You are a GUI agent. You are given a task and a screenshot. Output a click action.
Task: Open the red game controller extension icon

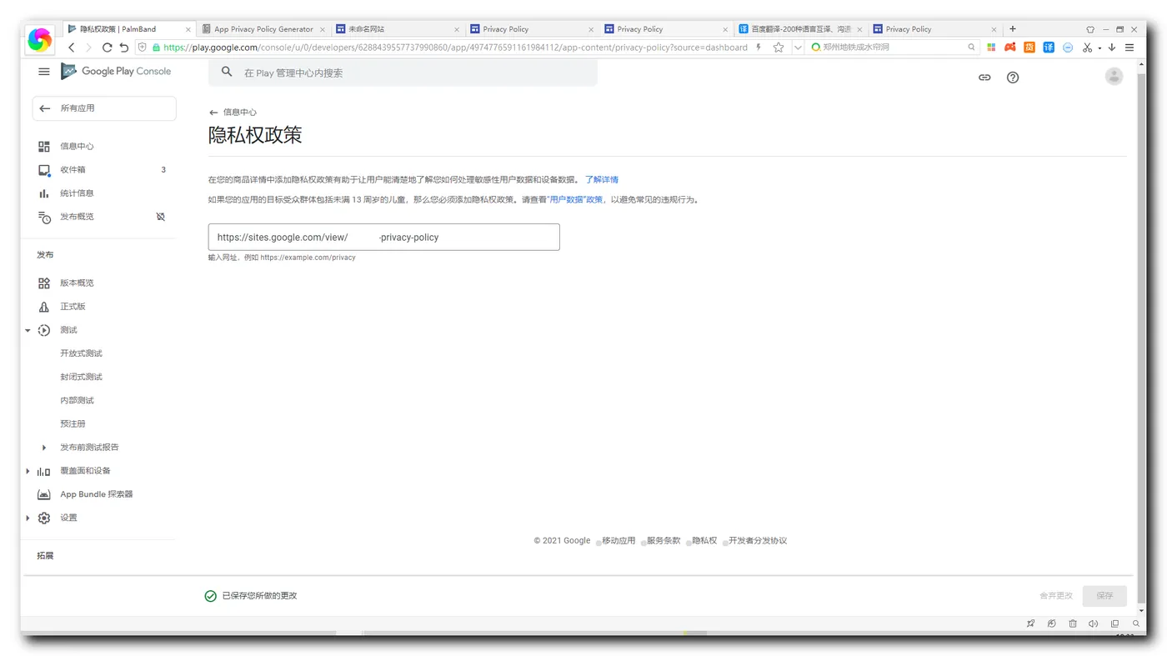(x=1009, y=48)
